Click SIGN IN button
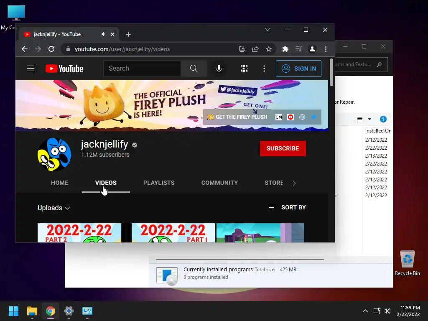This screenshot has width=428, height=321. tap(298, 69)
